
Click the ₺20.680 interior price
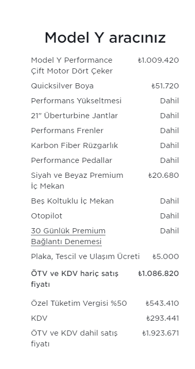(x=164, y=175)
